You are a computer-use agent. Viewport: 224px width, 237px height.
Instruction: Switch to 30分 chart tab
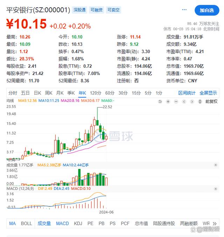click(123, 93)
